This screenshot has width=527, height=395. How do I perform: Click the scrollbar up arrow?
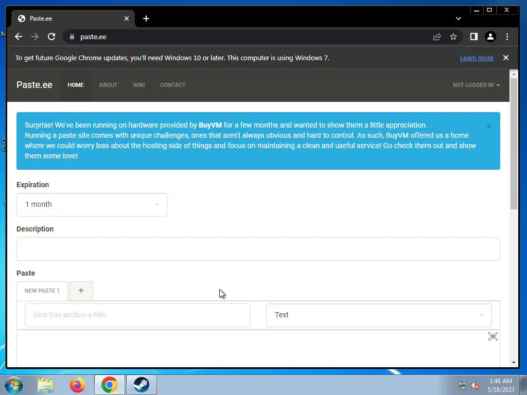coord(514,74)
